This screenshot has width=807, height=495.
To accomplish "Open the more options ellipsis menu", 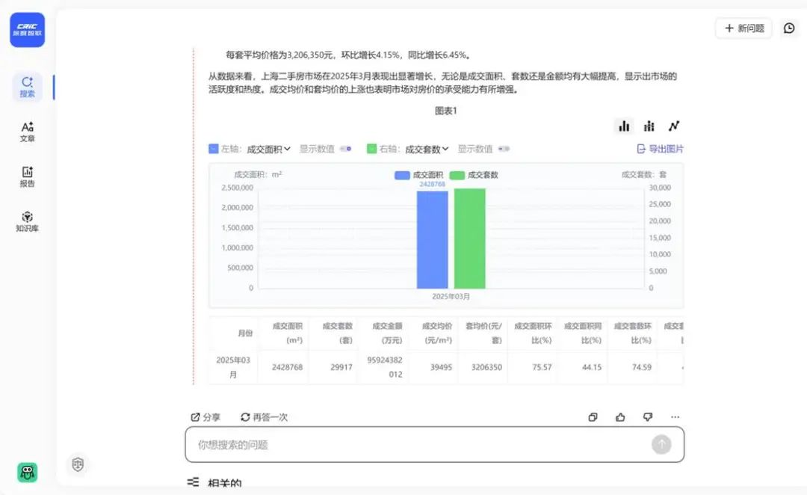I will tap(675, 416).
